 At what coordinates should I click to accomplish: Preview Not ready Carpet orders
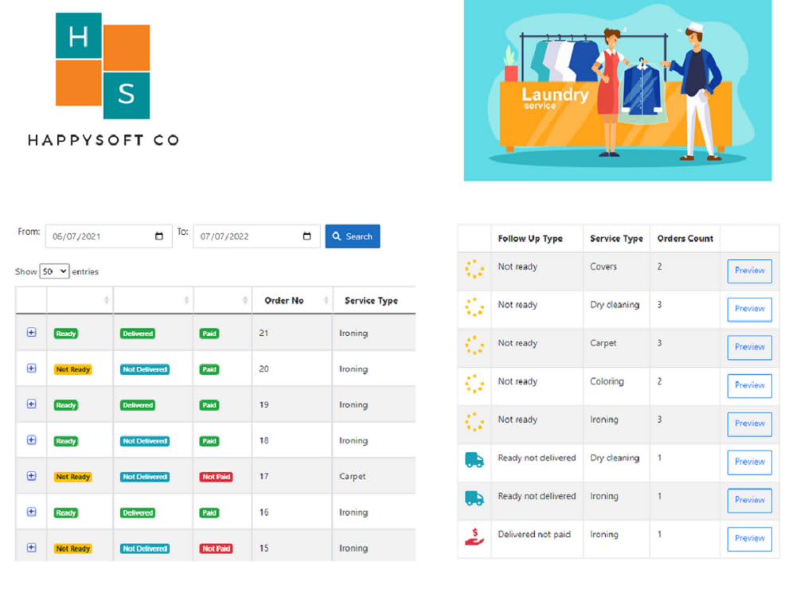tap(749, 347)
